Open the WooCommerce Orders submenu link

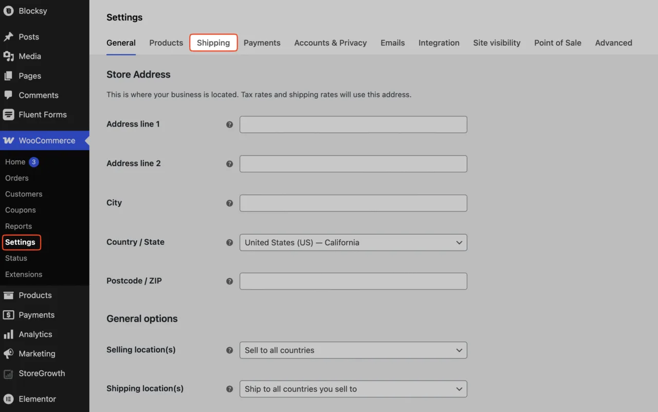coord(17,178)
